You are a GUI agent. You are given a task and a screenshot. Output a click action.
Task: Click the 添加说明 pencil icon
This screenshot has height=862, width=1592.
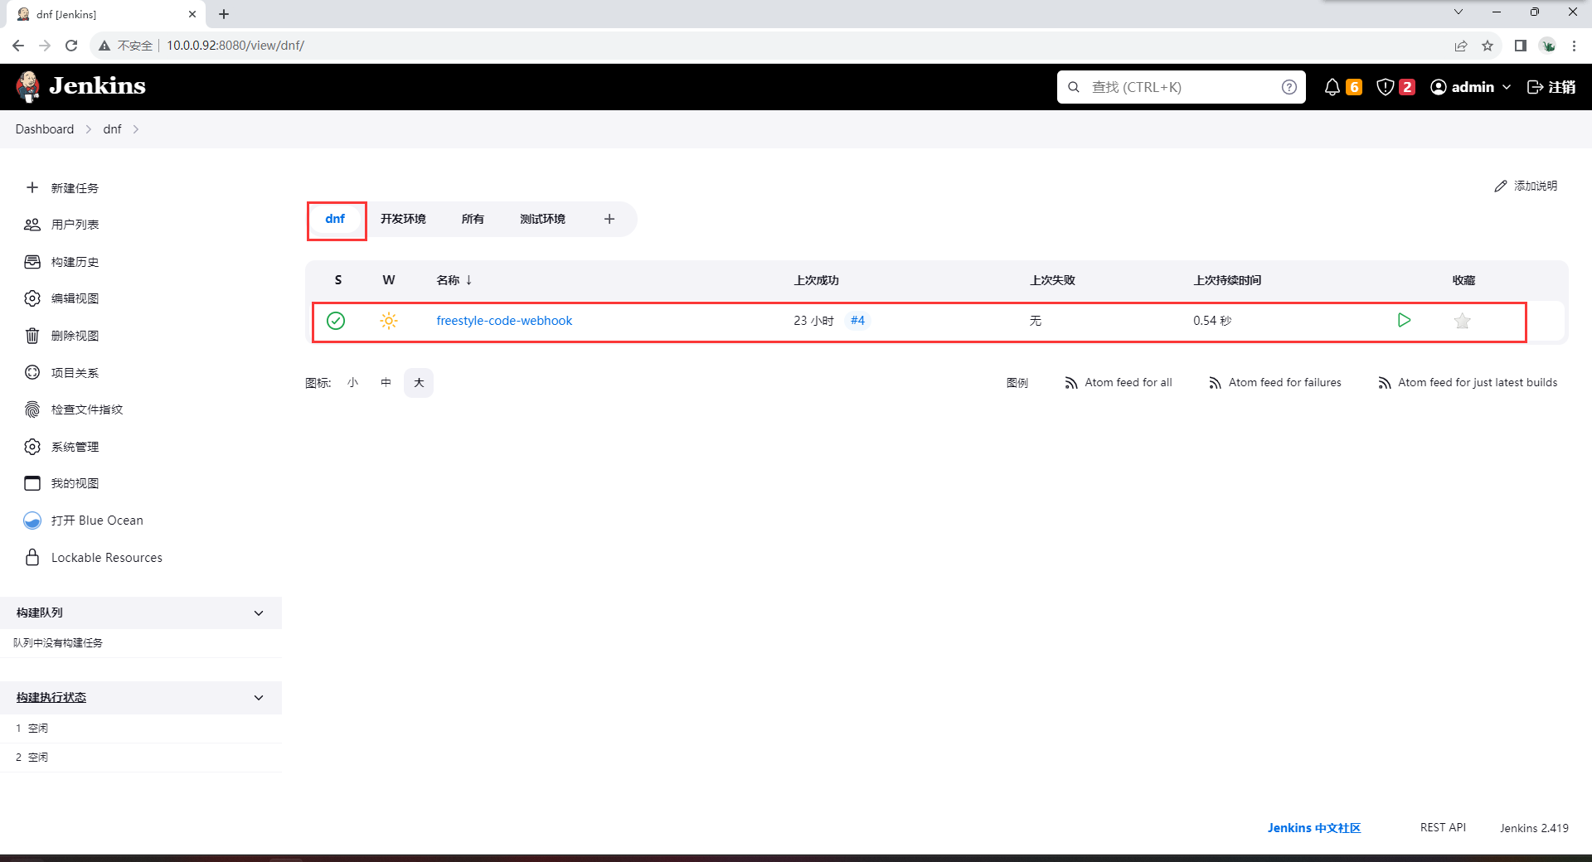pos(1501,186)
